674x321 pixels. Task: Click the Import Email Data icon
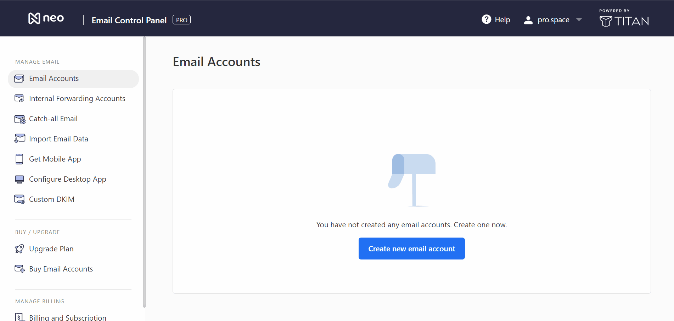point(19,139)
